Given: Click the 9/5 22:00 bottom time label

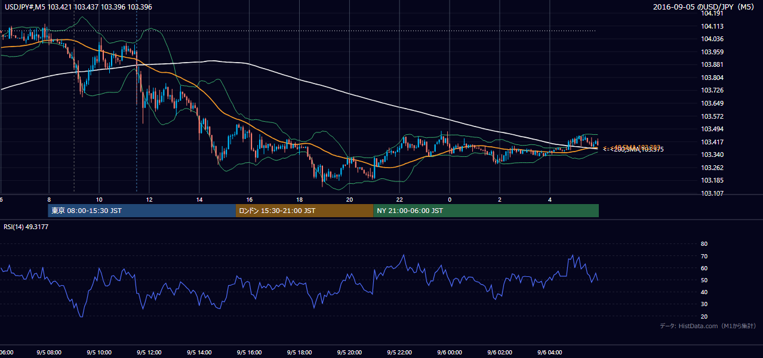Looking at the screenshot, I should point(400,352).
